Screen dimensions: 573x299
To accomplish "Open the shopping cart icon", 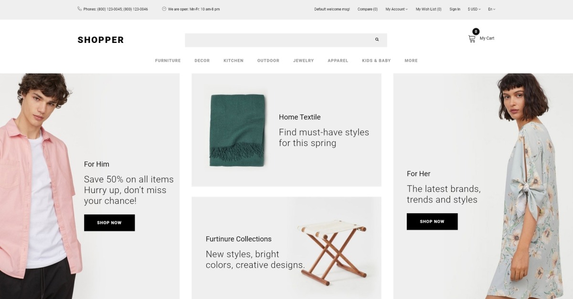I will [x=472, y=39].
